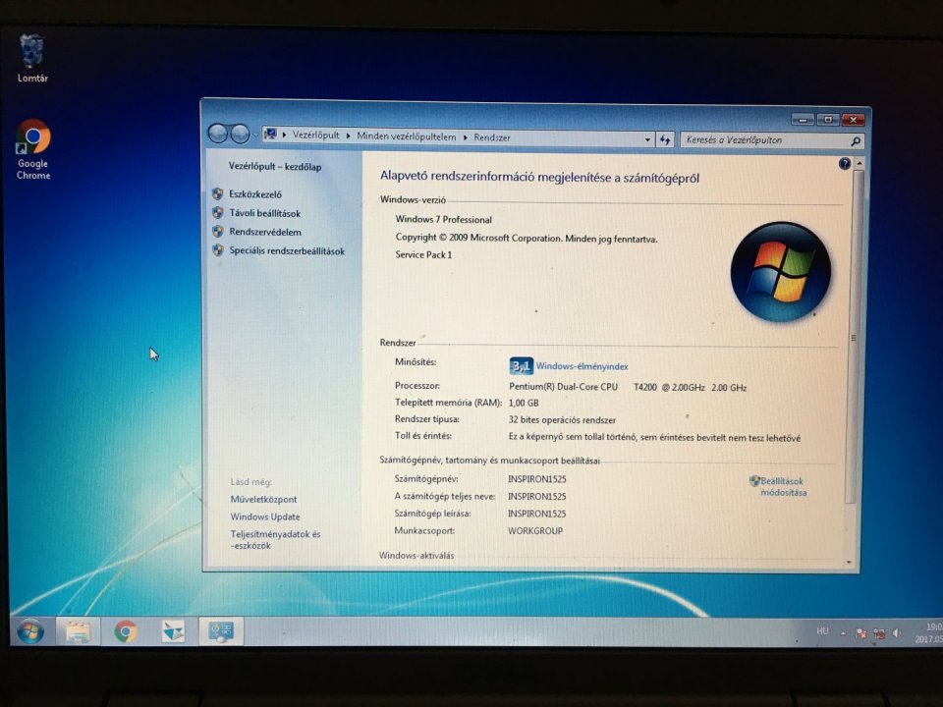Click the Windows Start orb
The height and width of the screenshot is (707, 943).
click(x=30, y=631)
